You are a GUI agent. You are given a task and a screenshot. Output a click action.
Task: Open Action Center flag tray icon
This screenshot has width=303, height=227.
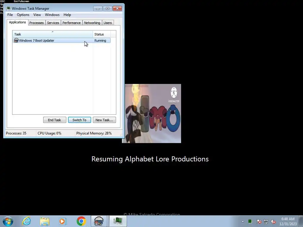259,221
